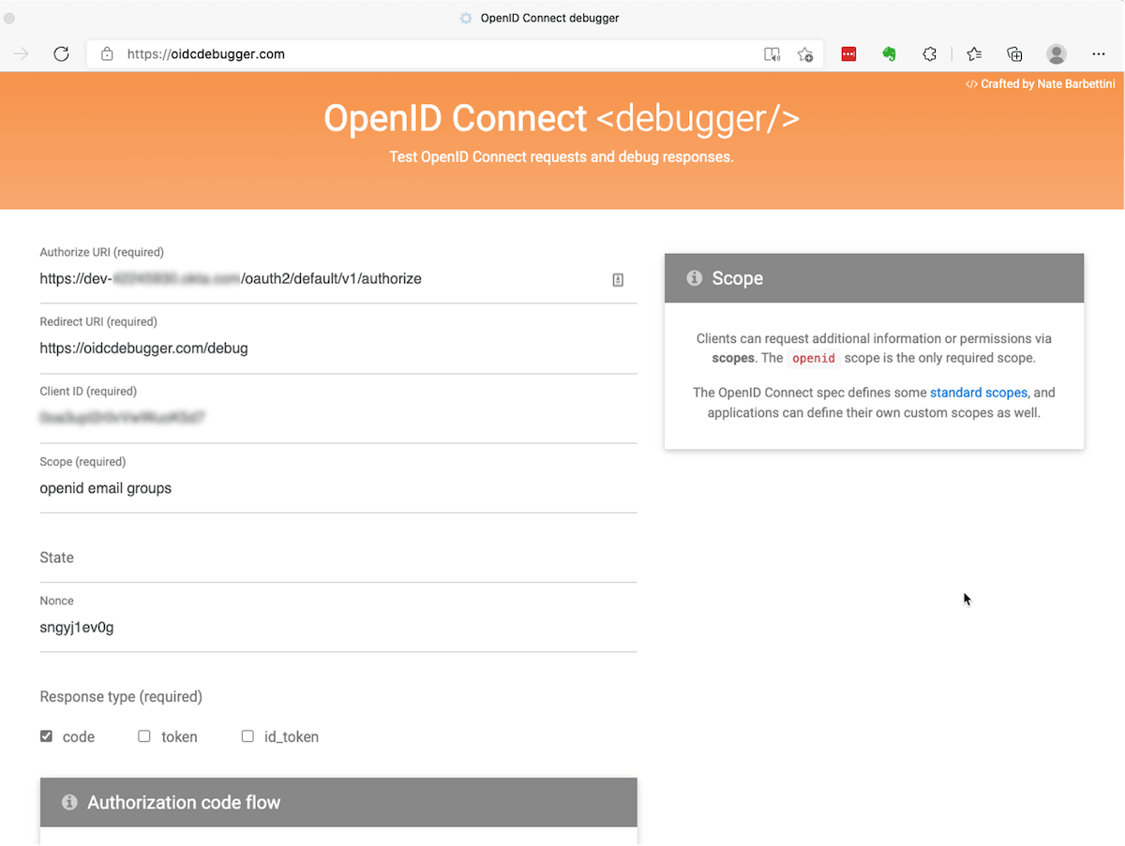Screen dimensions: 1125x846
Task: Click the Crafted by Nate Barbettini link
Action: [1041, 84]
